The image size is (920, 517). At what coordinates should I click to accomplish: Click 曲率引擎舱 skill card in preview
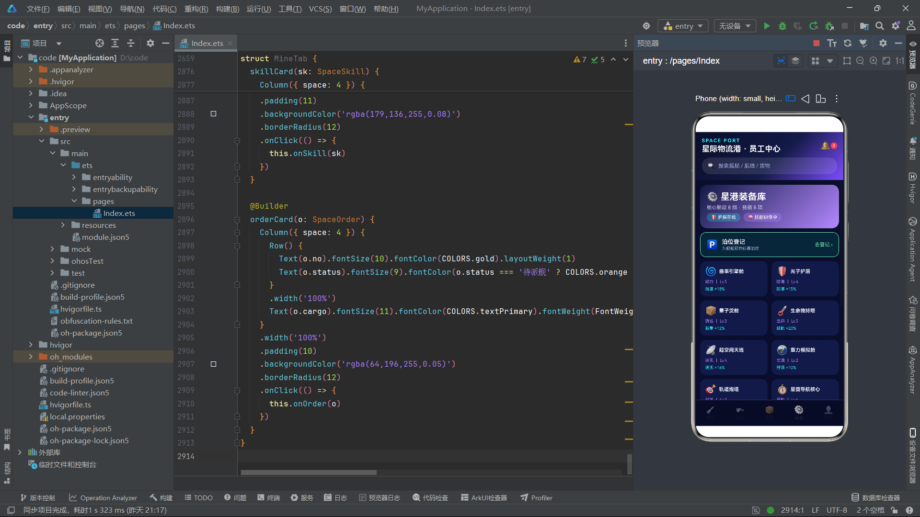(x=734, y=279)
